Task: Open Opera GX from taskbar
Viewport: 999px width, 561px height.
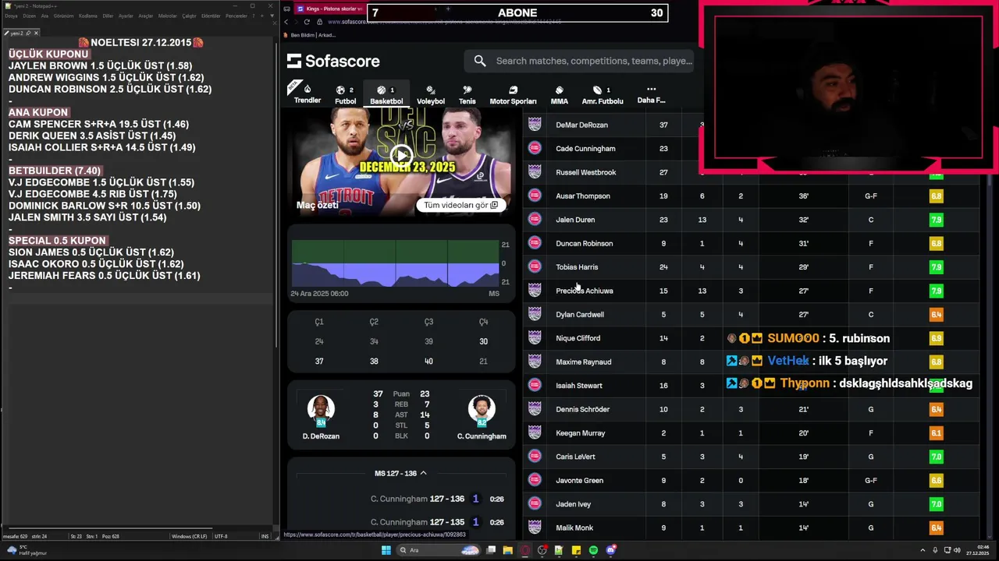Action: [525, 550]
